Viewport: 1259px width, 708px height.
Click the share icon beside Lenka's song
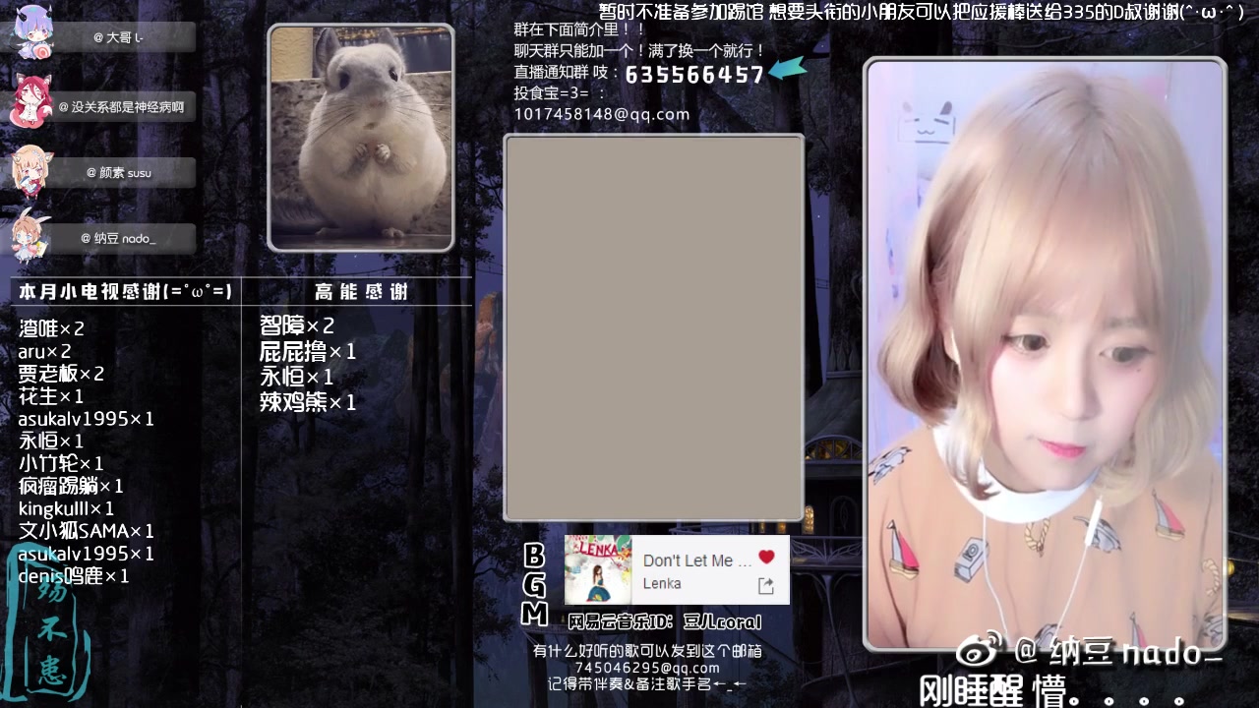click(x=768, y=584)
